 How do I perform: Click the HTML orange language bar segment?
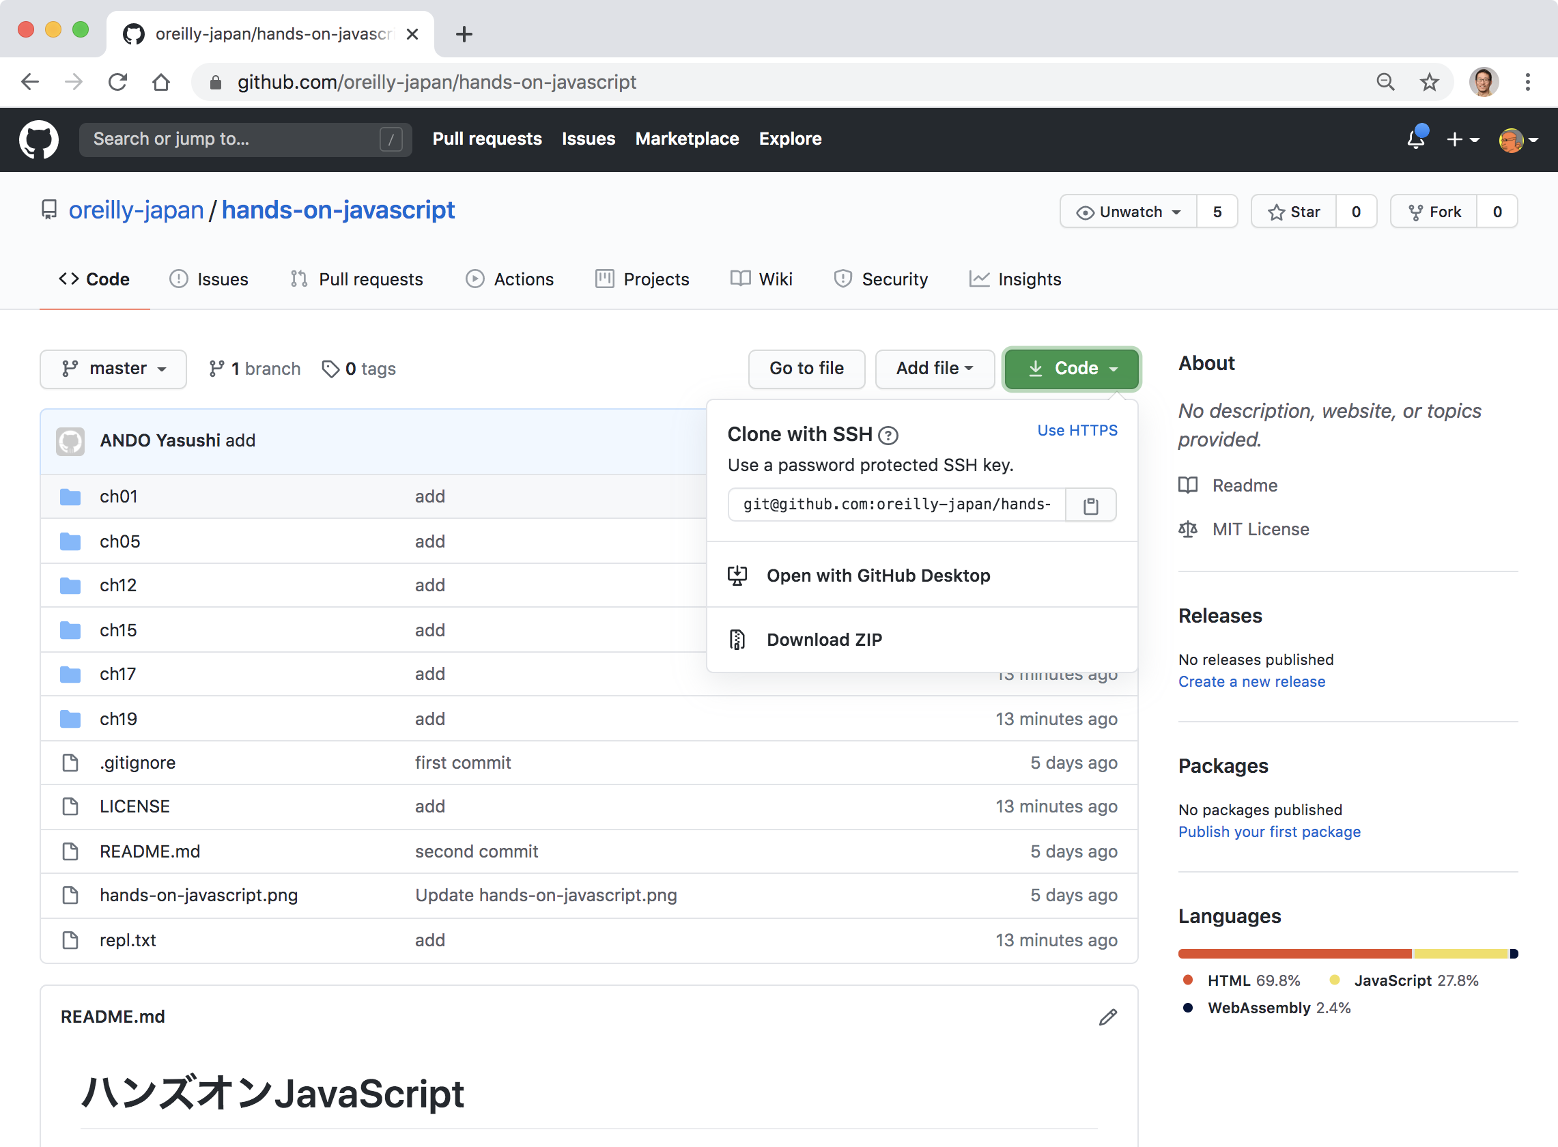tap(1295, 954)
